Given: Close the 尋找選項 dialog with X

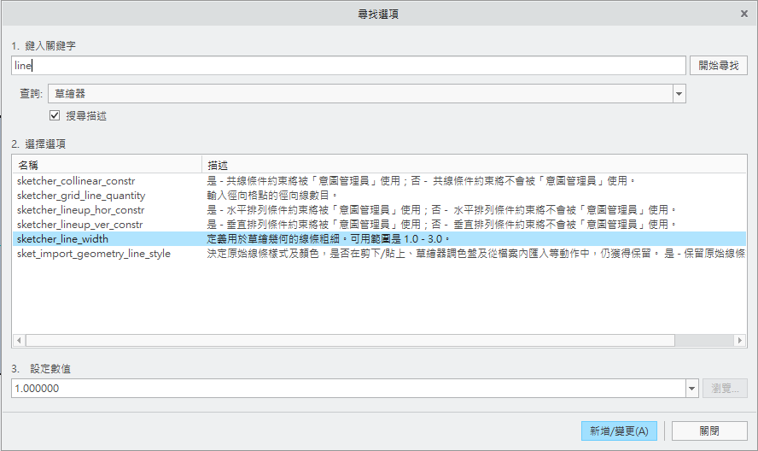Looking at the screenshot, I should point(744,15).
